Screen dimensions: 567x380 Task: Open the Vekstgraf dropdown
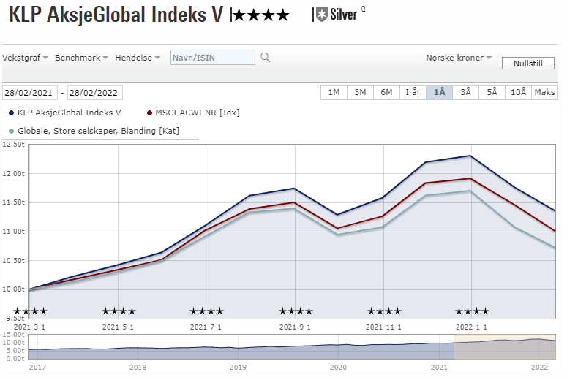click(x=26, y=58)
